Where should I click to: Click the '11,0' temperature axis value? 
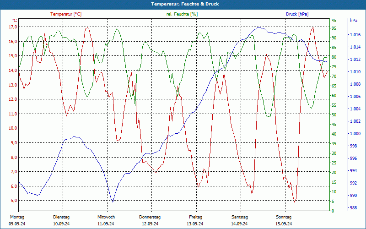pos(13,114)
